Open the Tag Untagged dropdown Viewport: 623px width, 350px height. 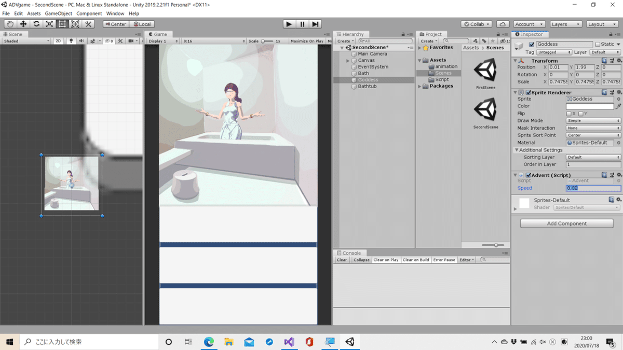click(x=553, y=52)
